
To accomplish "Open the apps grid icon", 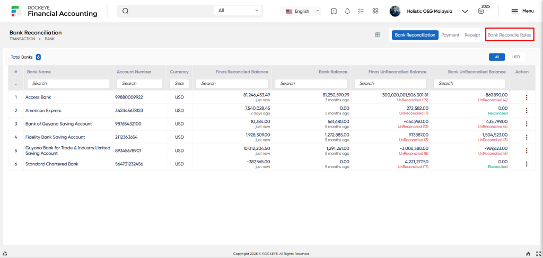I will coord(375,11).
